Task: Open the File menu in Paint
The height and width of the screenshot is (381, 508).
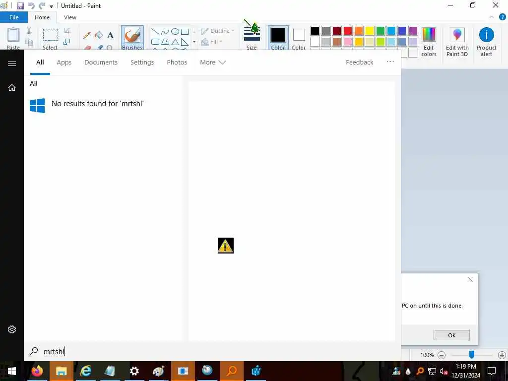Action: click(14, 17)
